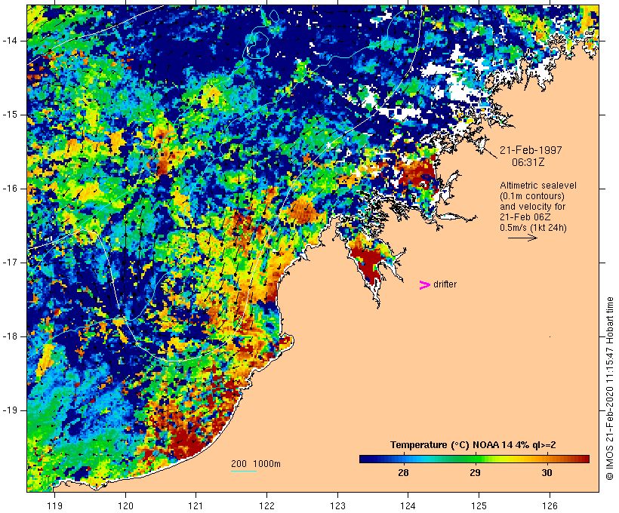This screenshot has width=619, height=513.
Task: Click the IMOS copyright timestamp text
Action: [609, 389]
